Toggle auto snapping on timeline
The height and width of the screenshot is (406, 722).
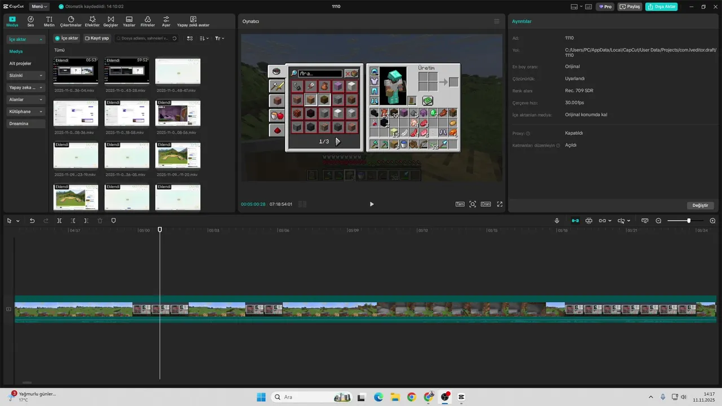(x=589, y=220)
